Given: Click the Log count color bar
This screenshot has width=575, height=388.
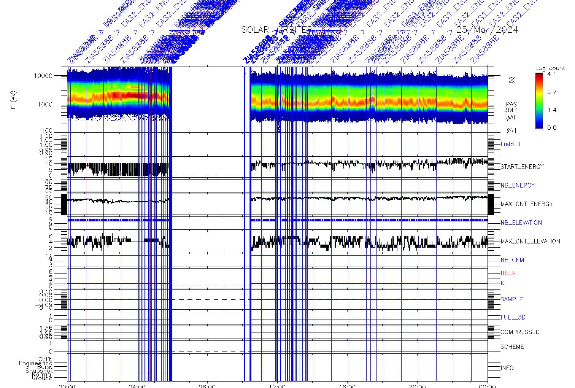Looking at the screenshot, I should pos(539,101).
